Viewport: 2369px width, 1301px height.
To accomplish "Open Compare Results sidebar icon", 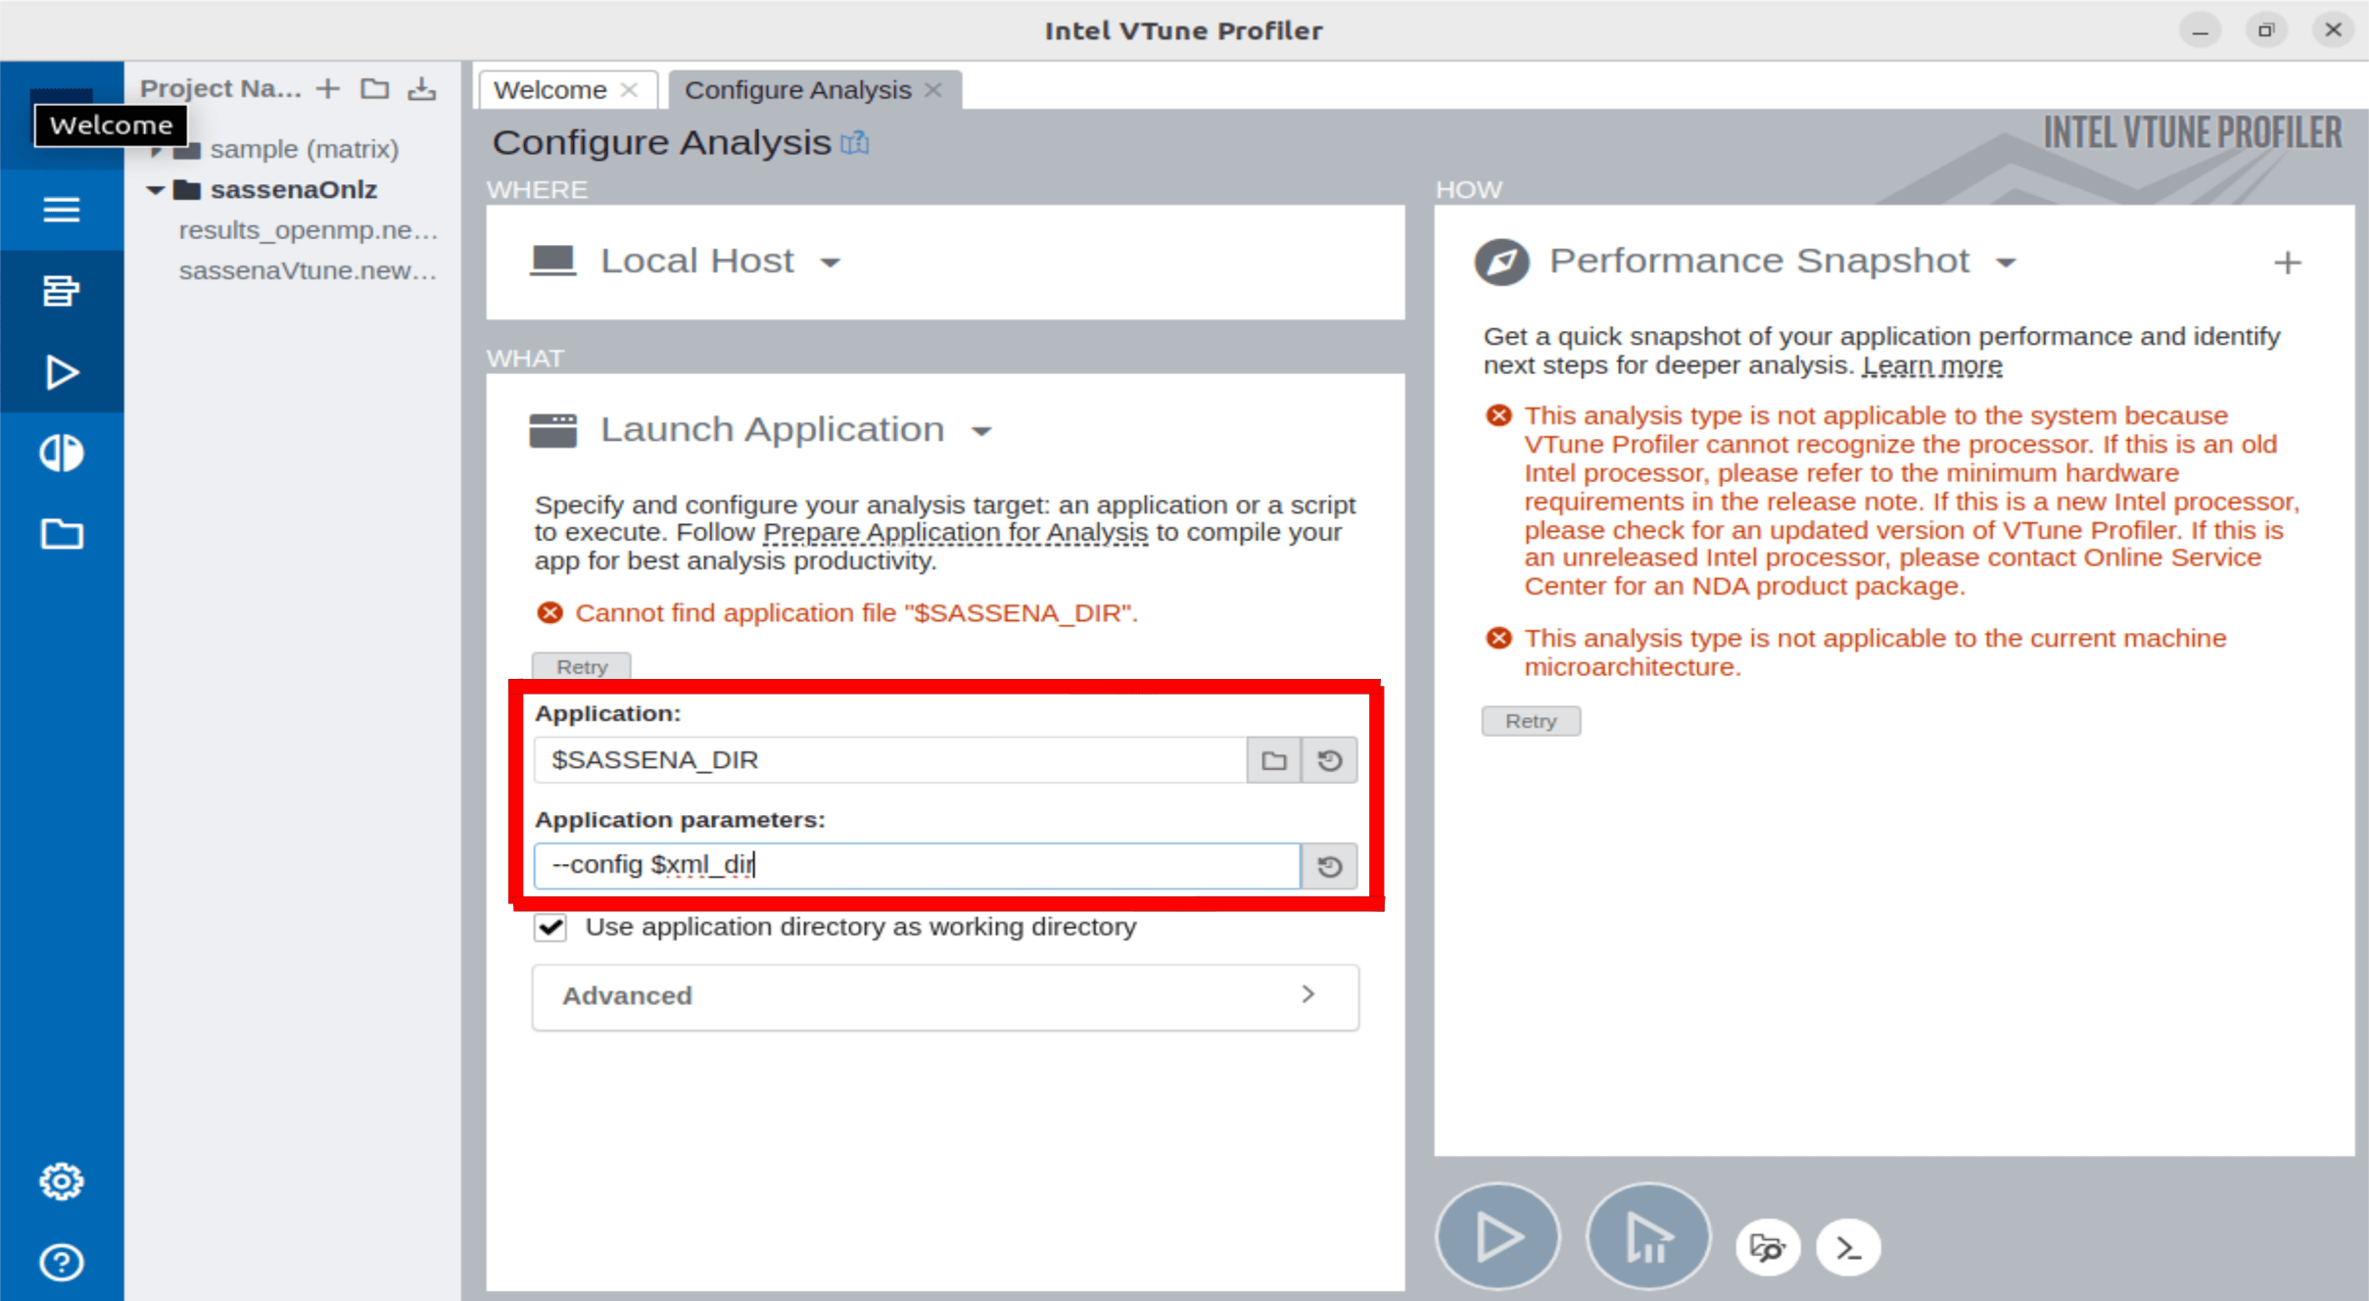I will [x=61, y=453].
